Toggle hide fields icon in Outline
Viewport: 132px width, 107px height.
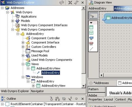(64, 99)
